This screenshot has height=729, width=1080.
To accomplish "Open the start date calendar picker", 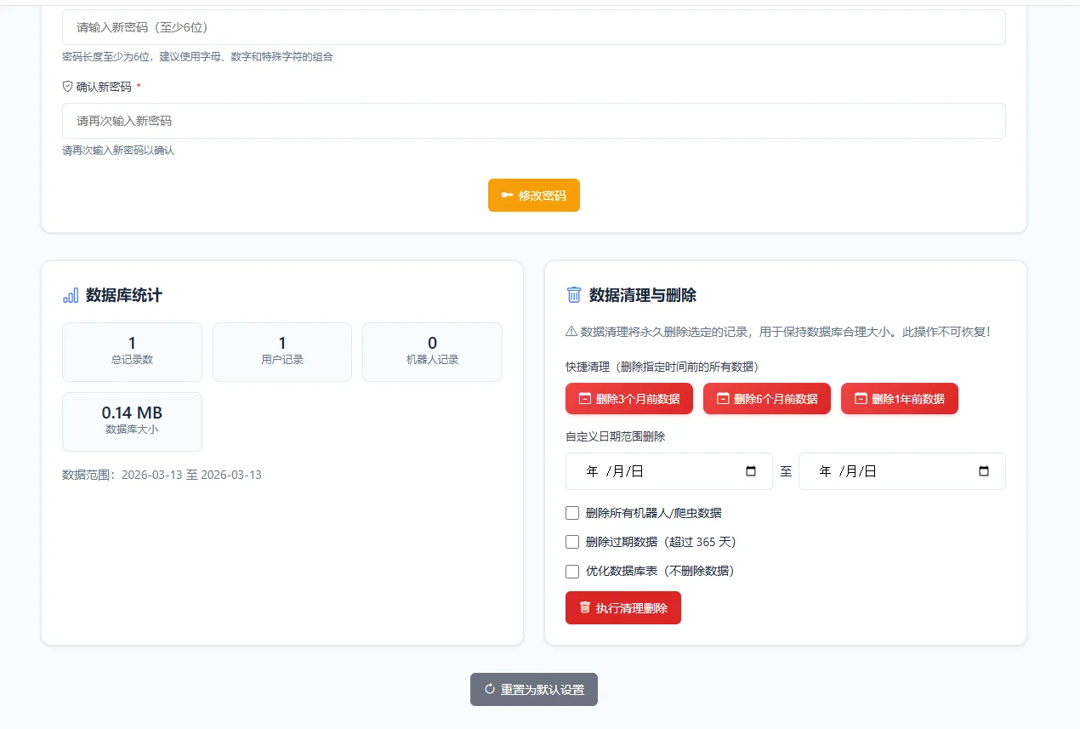I will [x=751, y=471].
